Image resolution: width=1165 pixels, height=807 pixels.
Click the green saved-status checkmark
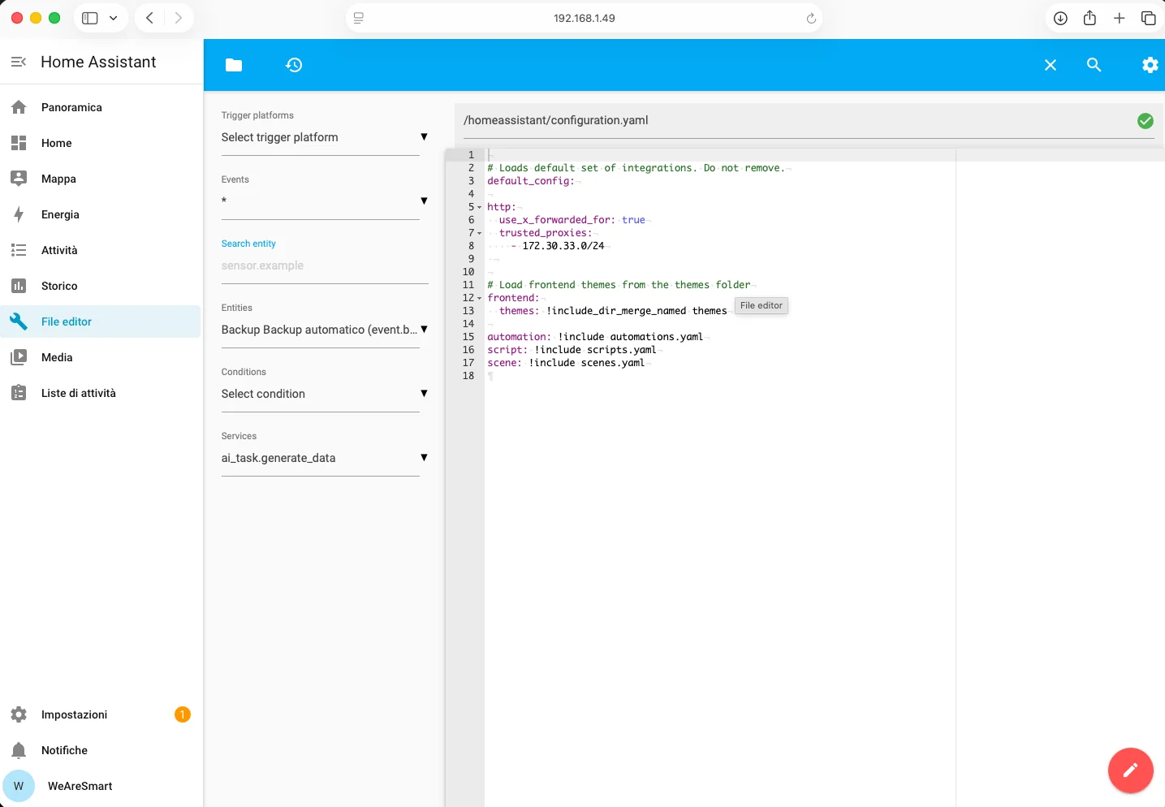pos(1146,121)
